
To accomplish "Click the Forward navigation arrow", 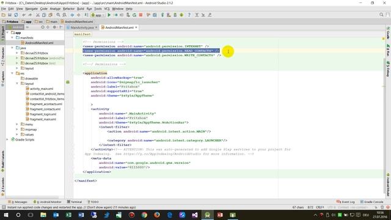I will [x=78, y=15].
